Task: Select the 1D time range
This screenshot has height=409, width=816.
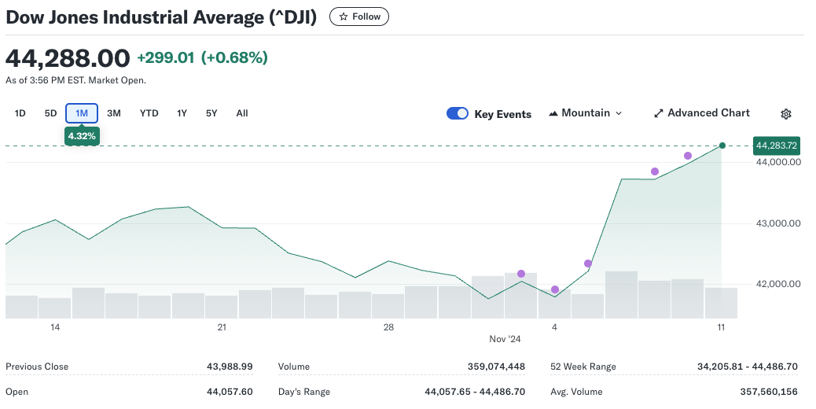Action: (x=20, y=113)
